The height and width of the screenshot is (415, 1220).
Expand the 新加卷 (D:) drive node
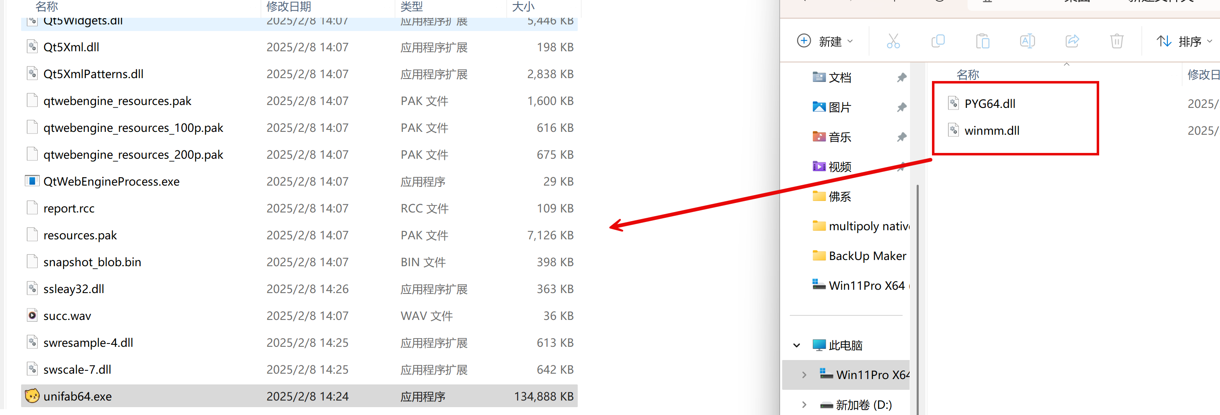804,405
